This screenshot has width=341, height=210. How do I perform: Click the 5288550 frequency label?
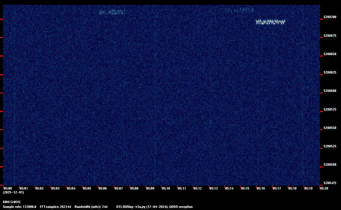coord(330,128)
